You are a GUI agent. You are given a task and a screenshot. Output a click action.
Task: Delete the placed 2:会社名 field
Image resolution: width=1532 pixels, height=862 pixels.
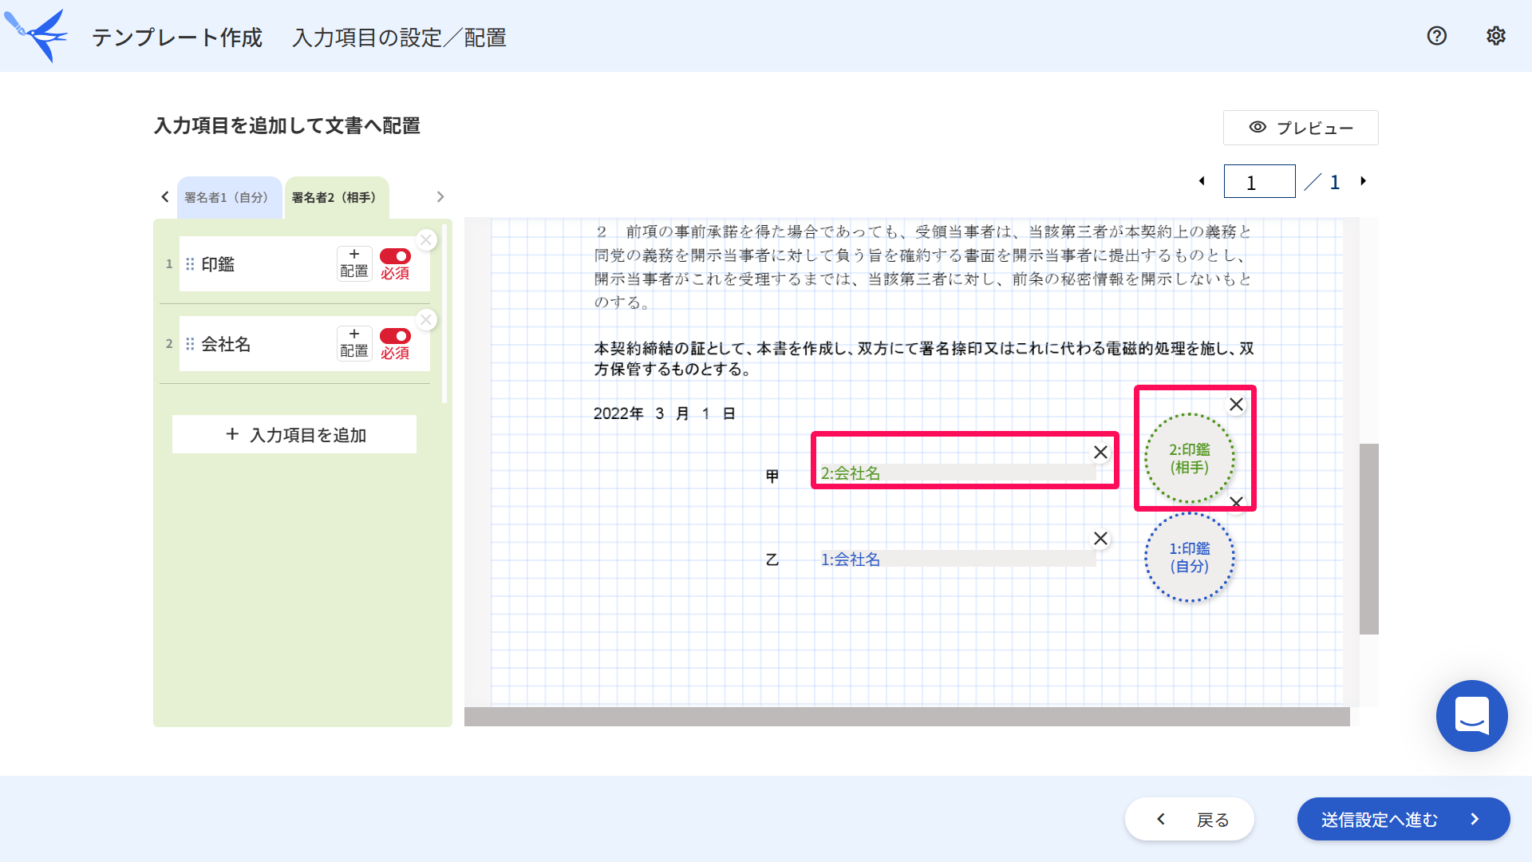point(1100,453)
